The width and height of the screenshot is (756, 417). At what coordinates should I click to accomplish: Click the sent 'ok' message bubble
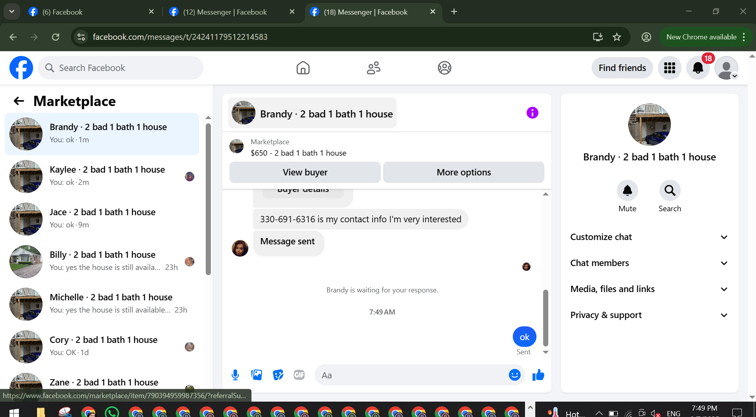pyautogui.click(x=524, y=337)
